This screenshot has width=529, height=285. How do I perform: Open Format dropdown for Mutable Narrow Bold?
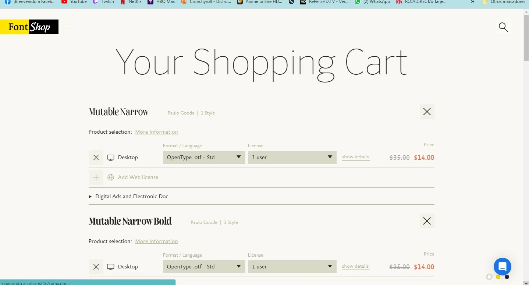[204, 267]
